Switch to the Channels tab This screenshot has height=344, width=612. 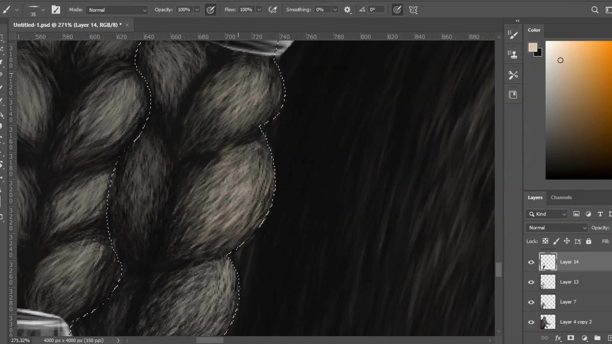561,197
